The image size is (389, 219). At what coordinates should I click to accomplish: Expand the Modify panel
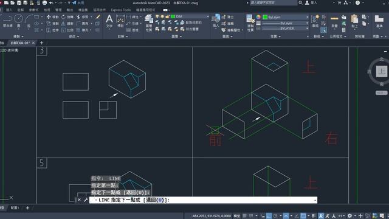pyautogui.click(x=74, y=36)
